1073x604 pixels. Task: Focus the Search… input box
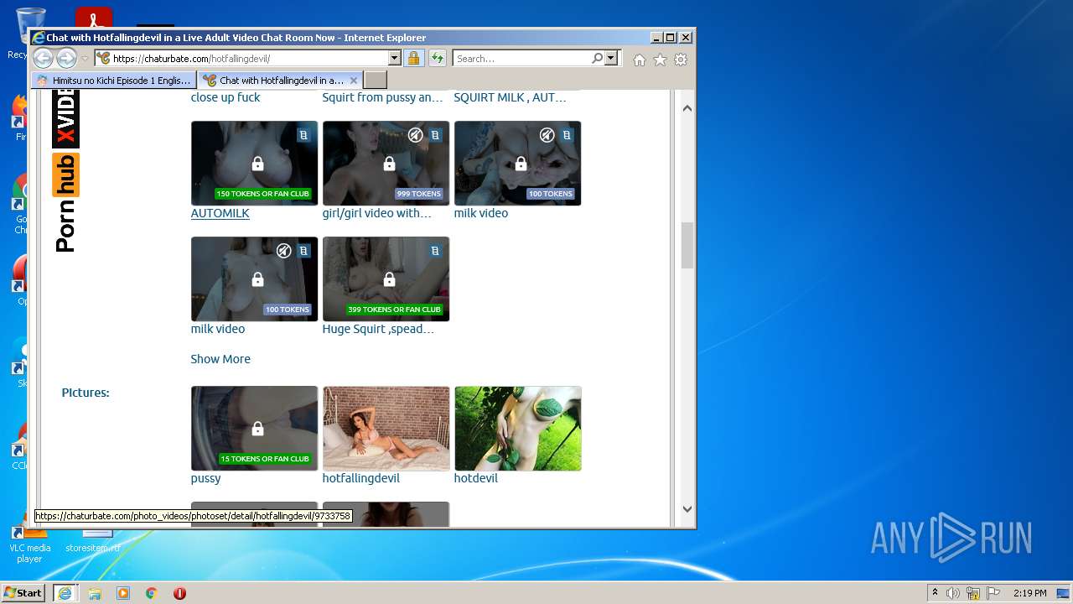tap(521, 59)
